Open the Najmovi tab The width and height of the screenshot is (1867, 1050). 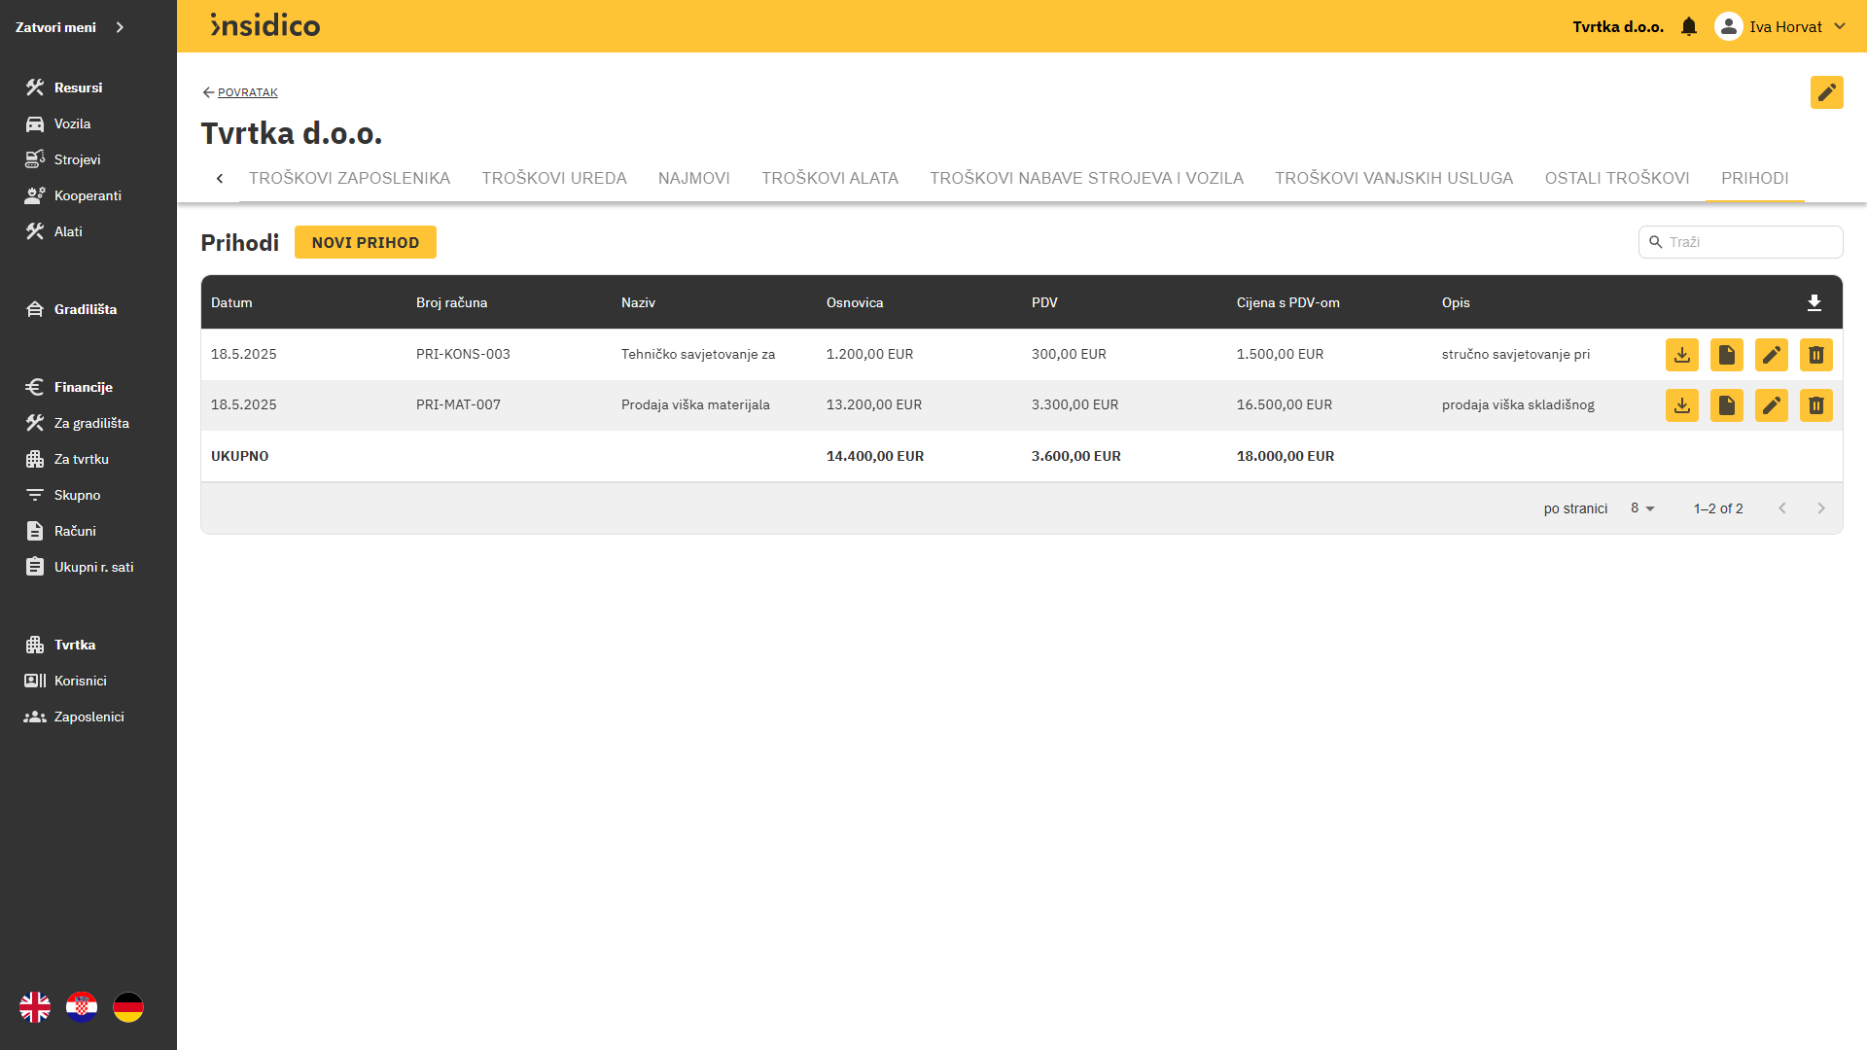click(x=693, y=178)
